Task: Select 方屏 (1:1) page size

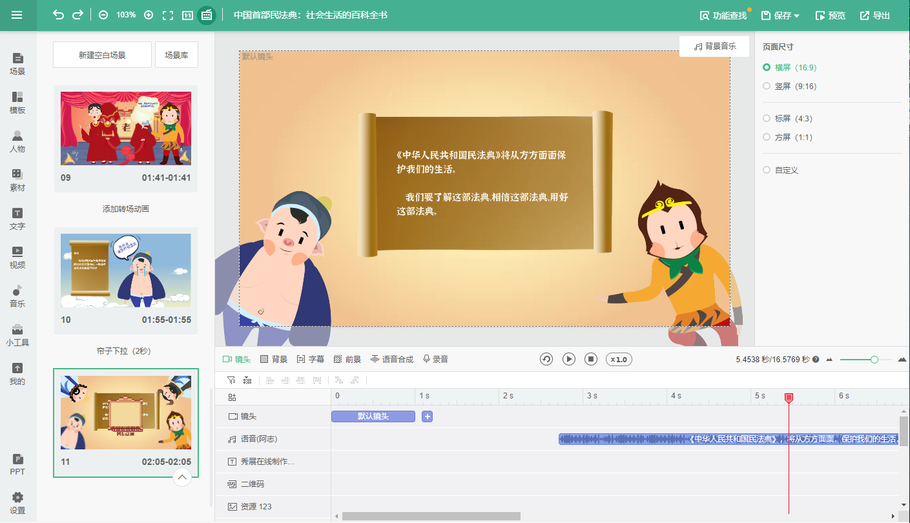Action: (x=787, y=137)
